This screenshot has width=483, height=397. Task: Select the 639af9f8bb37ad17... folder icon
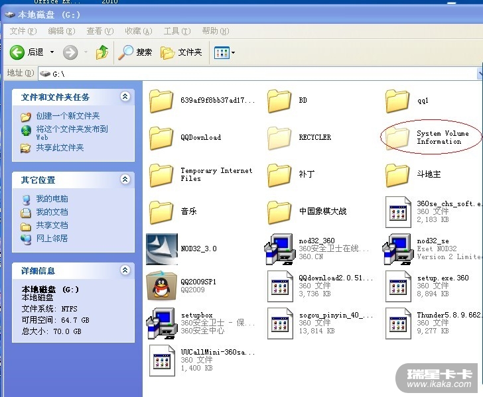tap(161, 101)
